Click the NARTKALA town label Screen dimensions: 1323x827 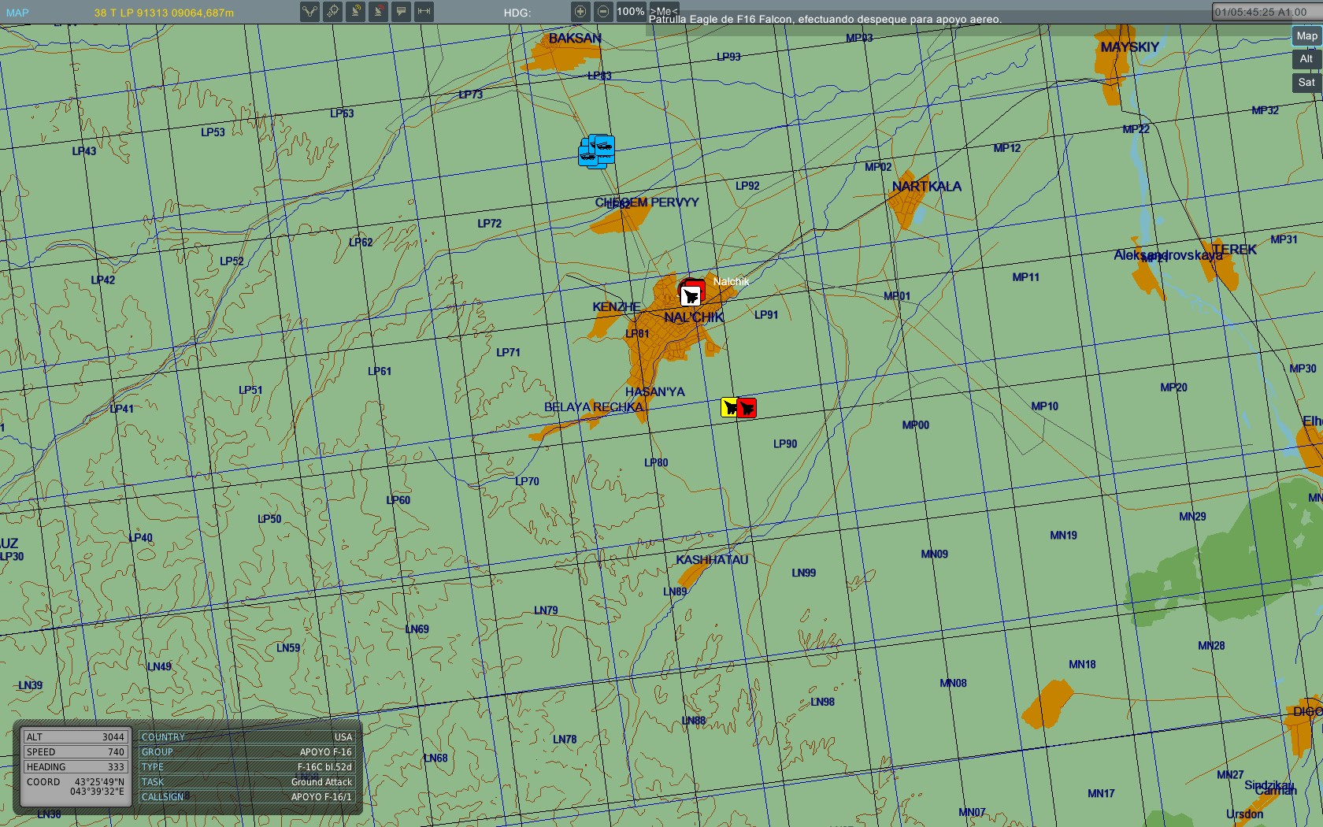(x=926, y=187)
